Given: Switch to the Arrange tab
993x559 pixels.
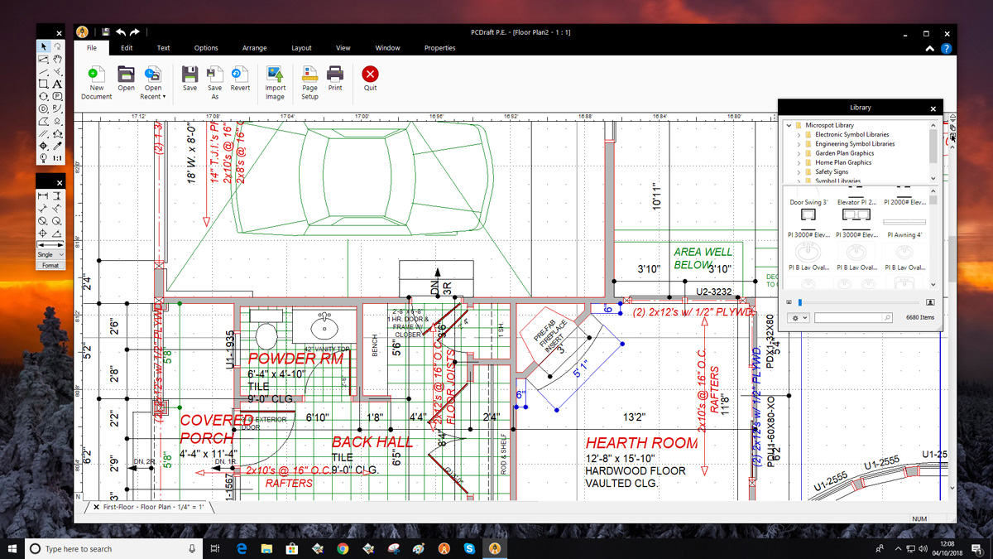Looking at the screenshot, I should point(254,48).
